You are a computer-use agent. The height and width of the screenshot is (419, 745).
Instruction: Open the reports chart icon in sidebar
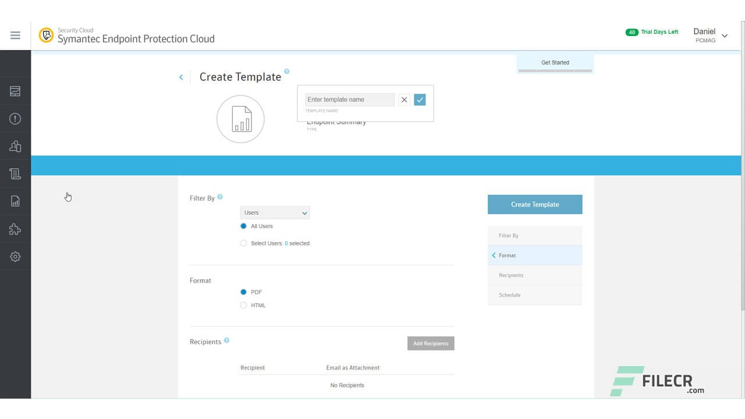[x=15, y=201]
